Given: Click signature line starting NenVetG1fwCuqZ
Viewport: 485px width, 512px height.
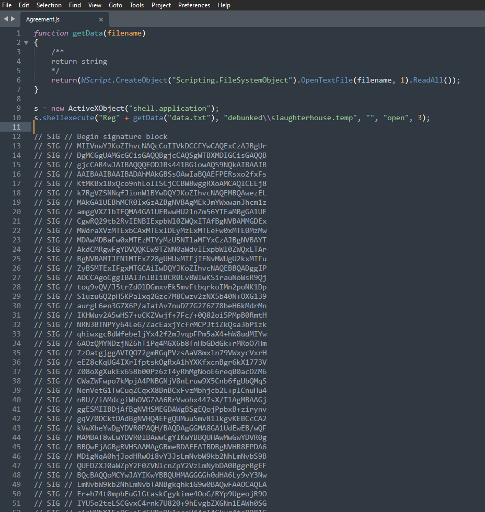Looking at the screenshot, I should pos(171,391).
